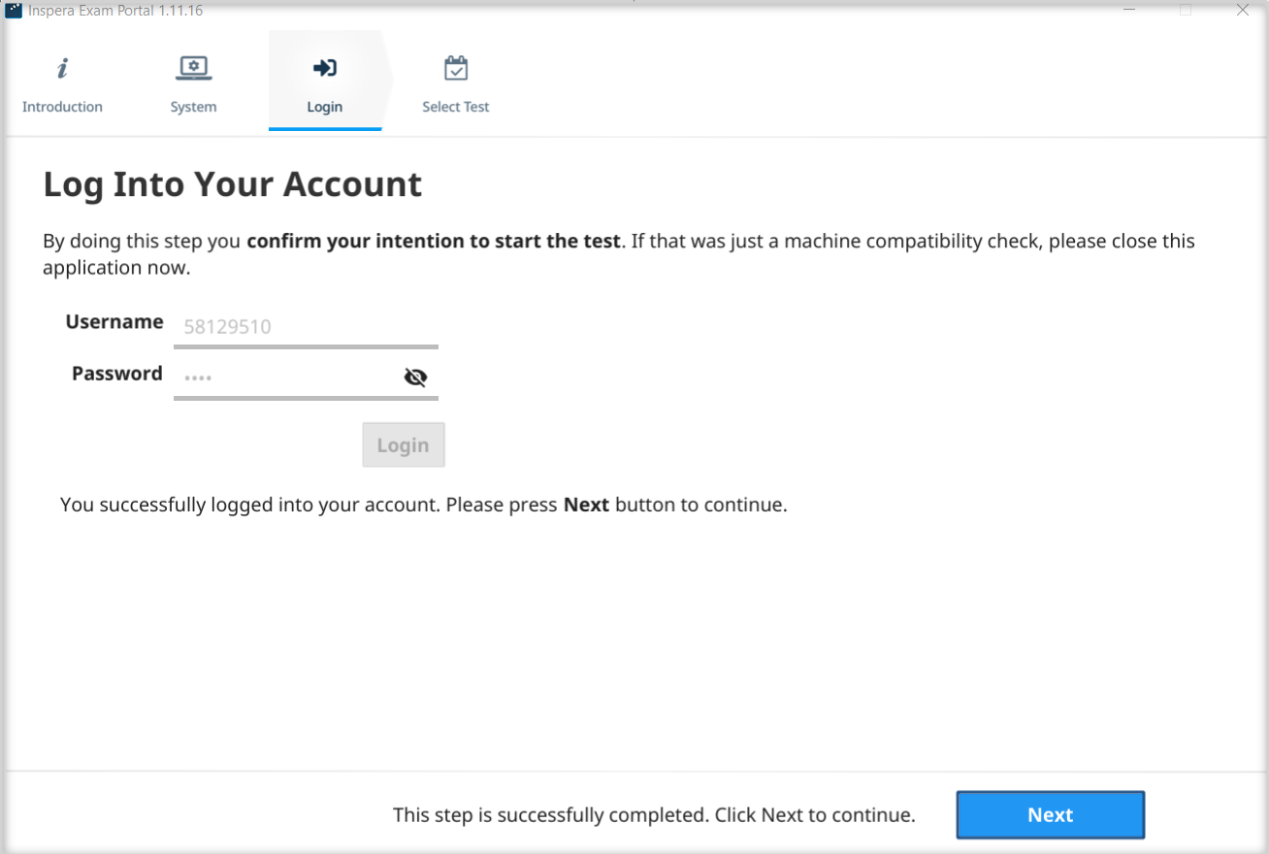Click the 'Inspera Exam Portal 1.11.16' title text
The image size is (1269, 854).
pos(115,11)
